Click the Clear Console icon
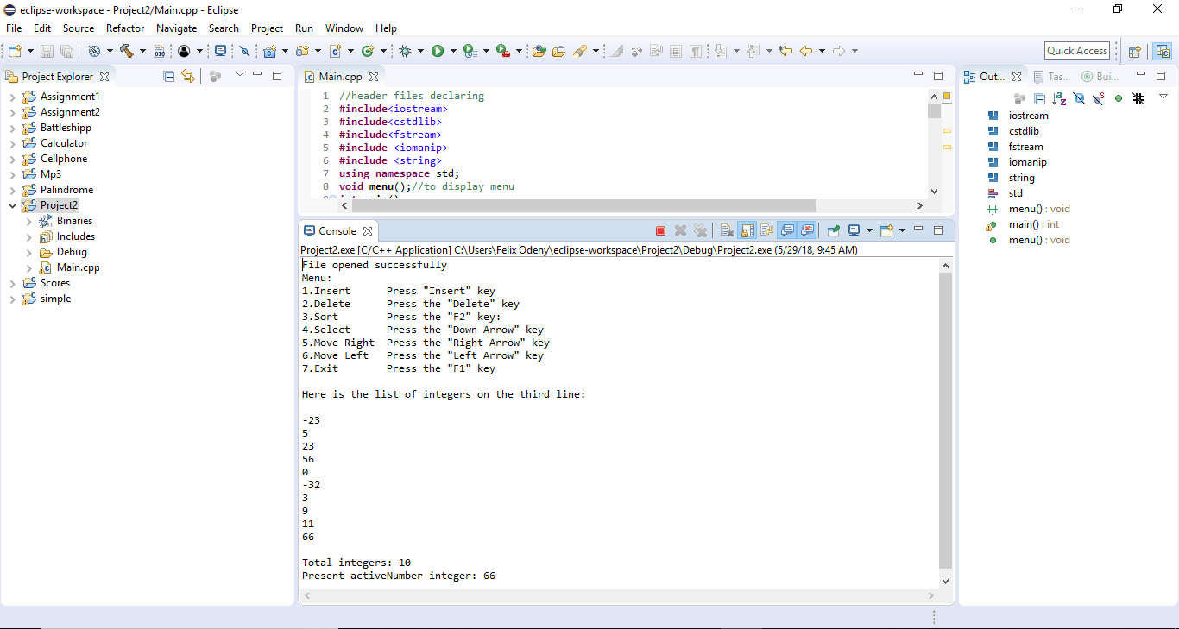Screen dimensions: 1179x629 727,230
